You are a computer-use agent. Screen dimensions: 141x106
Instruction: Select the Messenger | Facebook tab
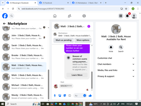(x=21, y=3)
